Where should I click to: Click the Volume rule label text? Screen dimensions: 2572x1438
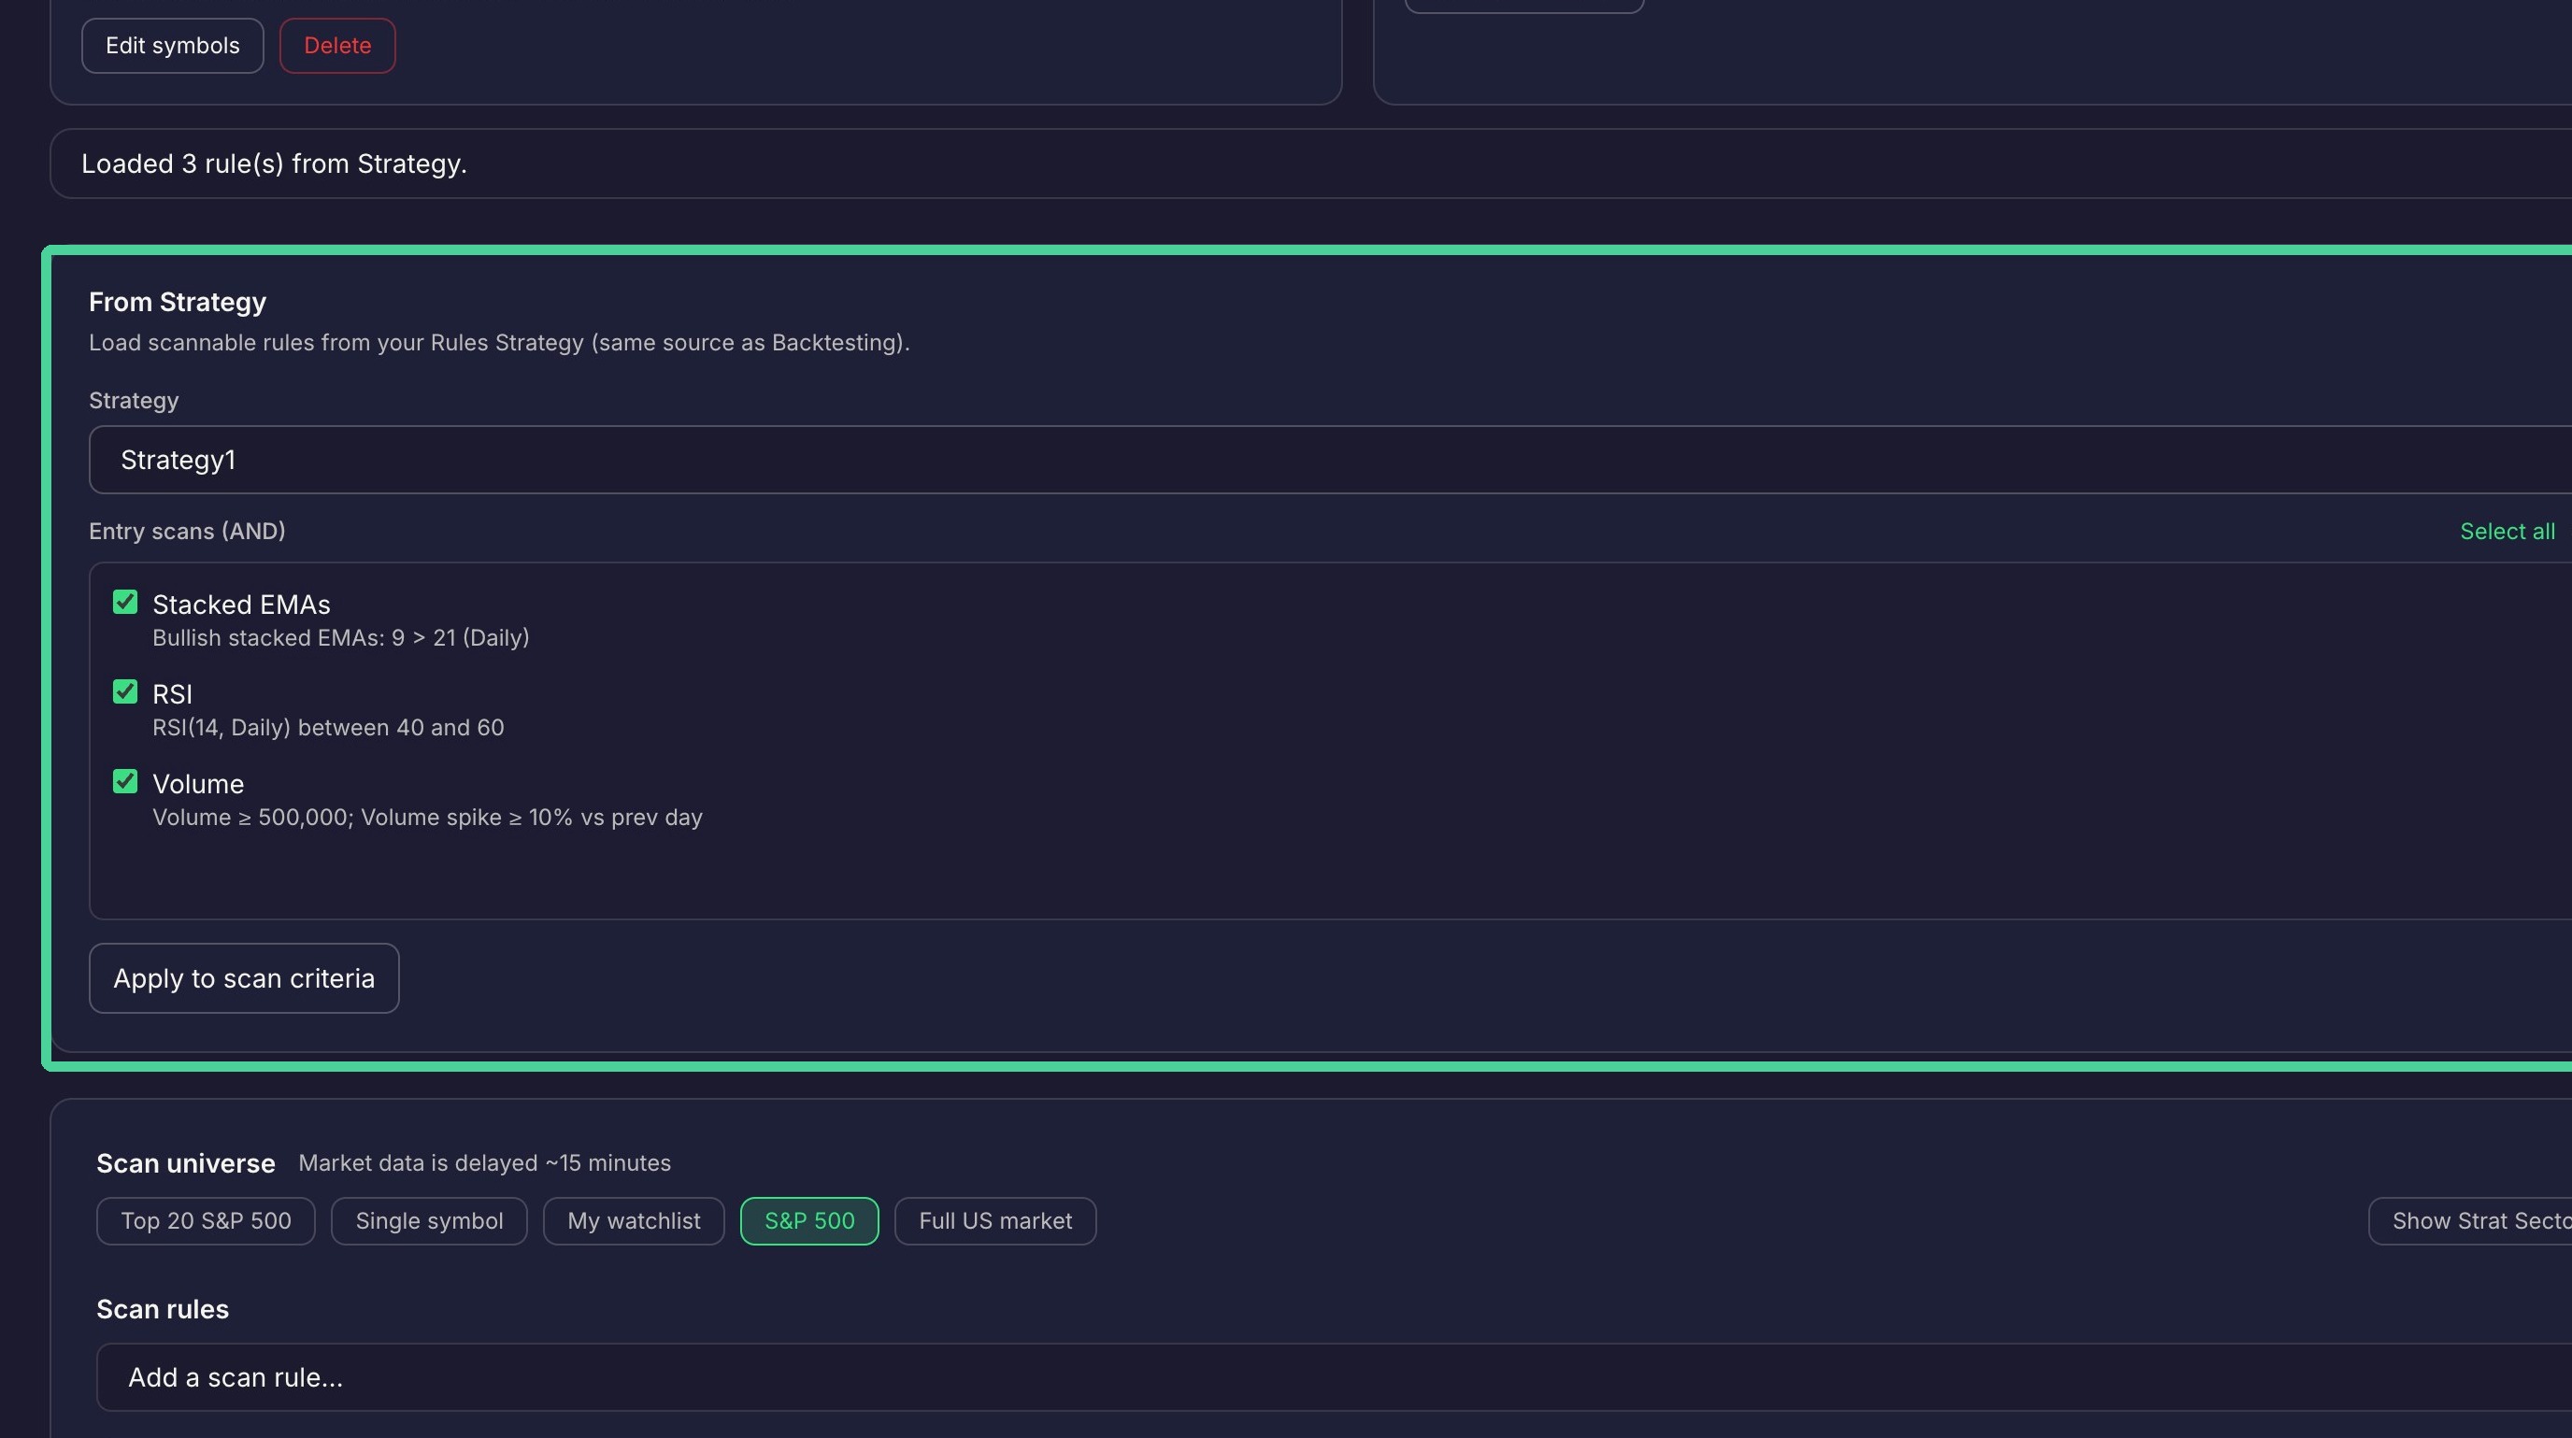point(198,784)
